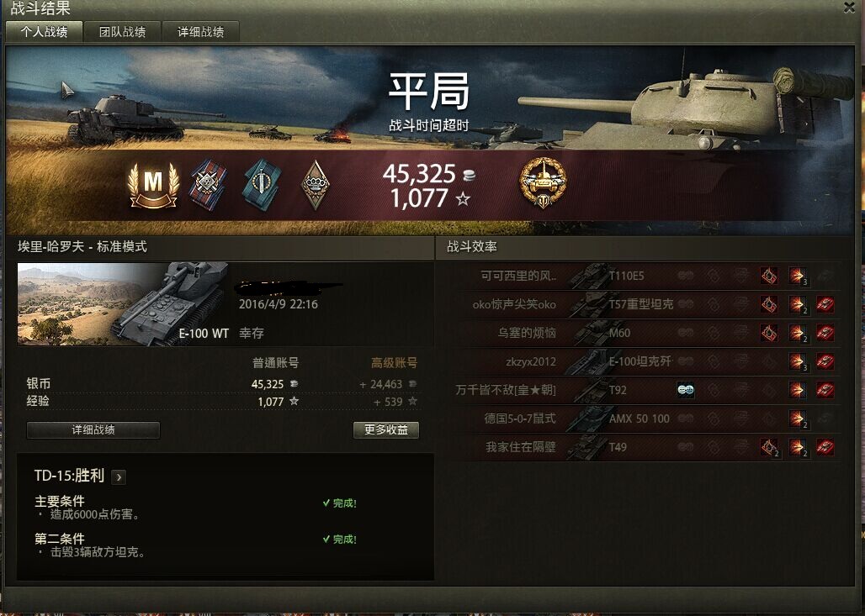Switch to the 团队战绩 tab
The width and height of the screenshot is (865, 616).
coord(123,32)
